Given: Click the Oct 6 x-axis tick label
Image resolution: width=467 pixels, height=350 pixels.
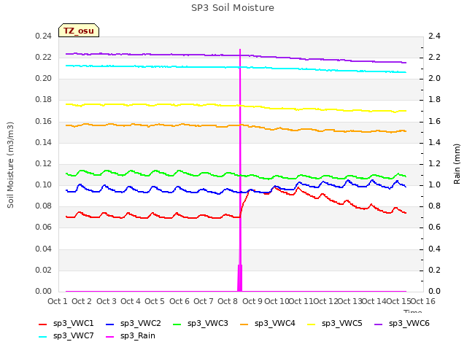Looking at the screenshot, I should (180, 301).
